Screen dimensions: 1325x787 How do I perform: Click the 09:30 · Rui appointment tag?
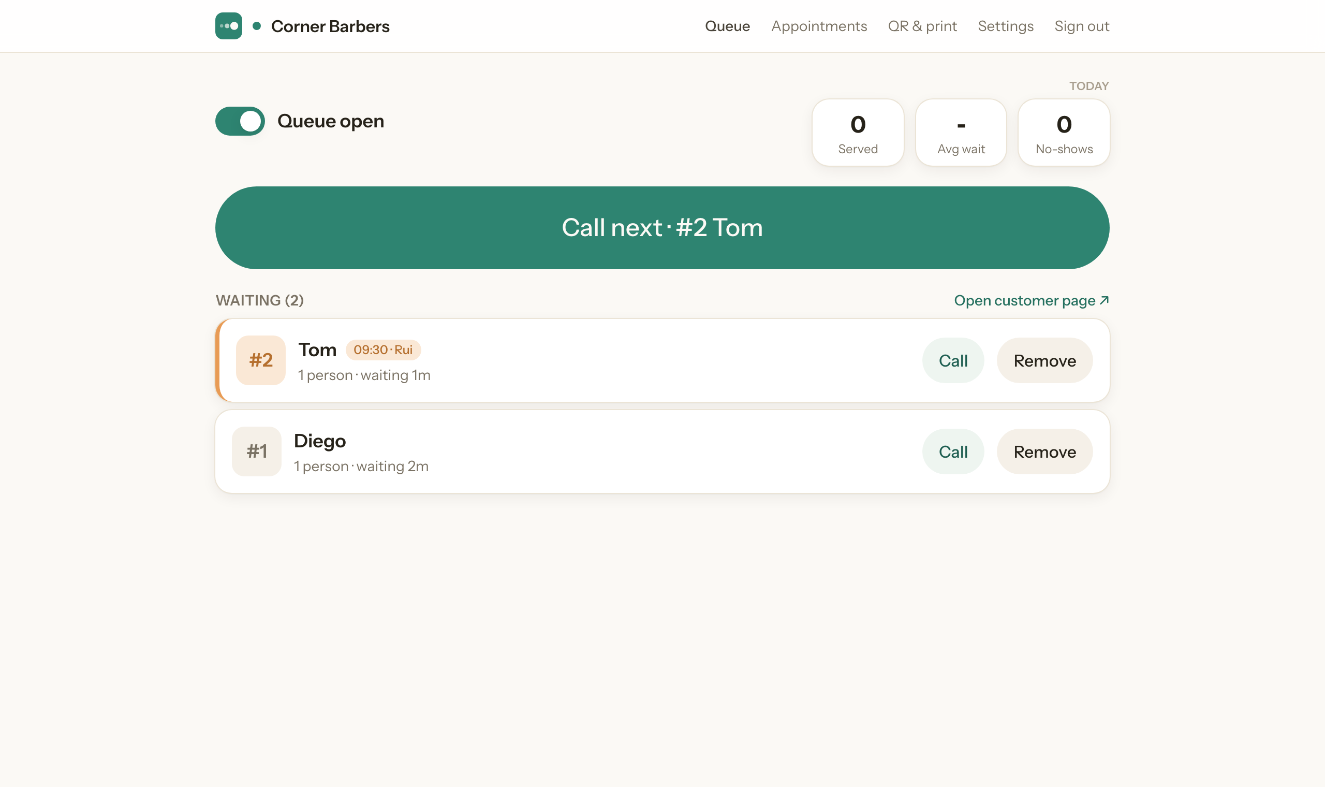point(383,350)
